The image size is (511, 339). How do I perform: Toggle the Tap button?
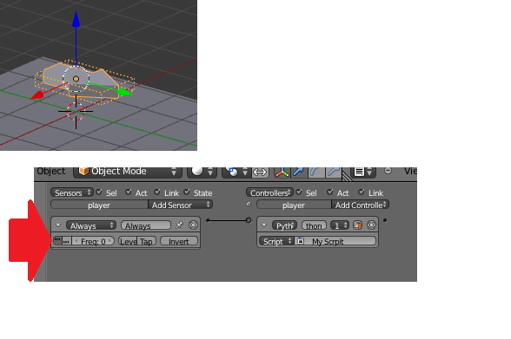[147, 241]
